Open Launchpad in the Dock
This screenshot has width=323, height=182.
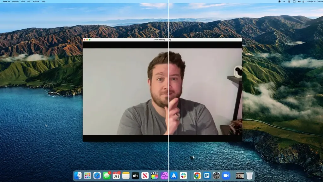87,176
